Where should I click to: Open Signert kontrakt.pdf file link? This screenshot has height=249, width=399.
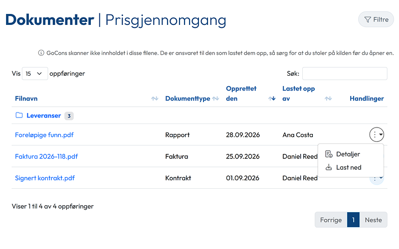[x=45, y=178]
